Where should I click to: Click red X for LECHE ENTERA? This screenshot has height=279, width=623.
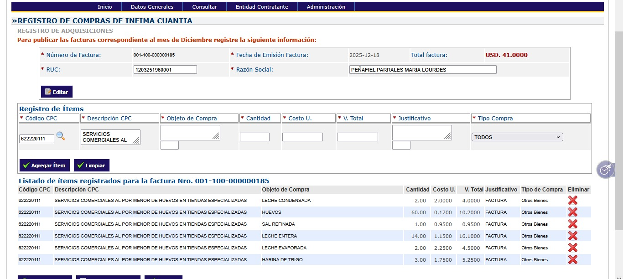(x=573, y=236)
